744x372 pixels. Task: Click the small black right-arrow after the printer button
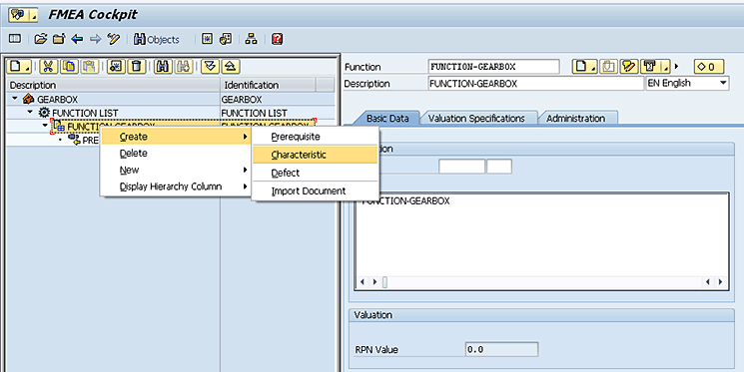[677, 67]
